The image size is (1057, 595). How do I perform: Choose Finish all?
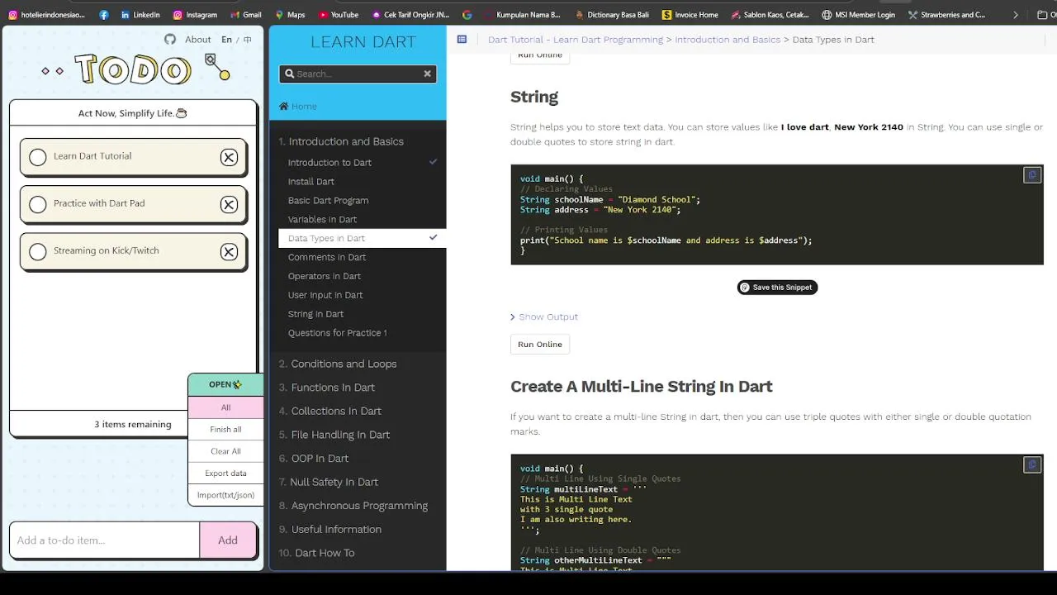click(225, 430)
